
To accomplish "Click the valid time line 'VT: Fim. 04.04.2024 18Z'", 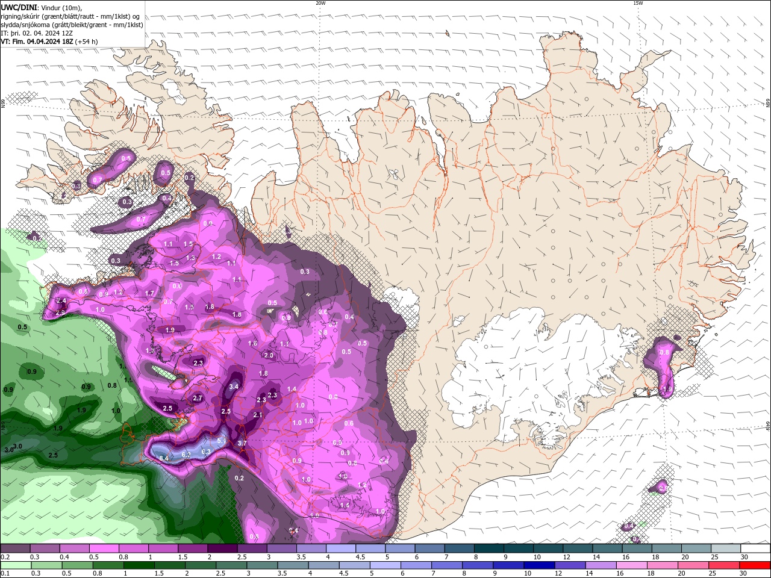I will click(x=37, y=42).
